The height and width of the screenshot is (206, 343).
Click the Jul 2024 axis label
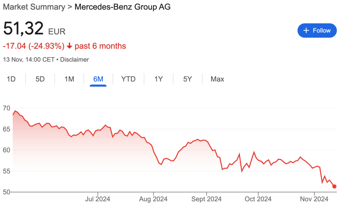click(98, 199)
